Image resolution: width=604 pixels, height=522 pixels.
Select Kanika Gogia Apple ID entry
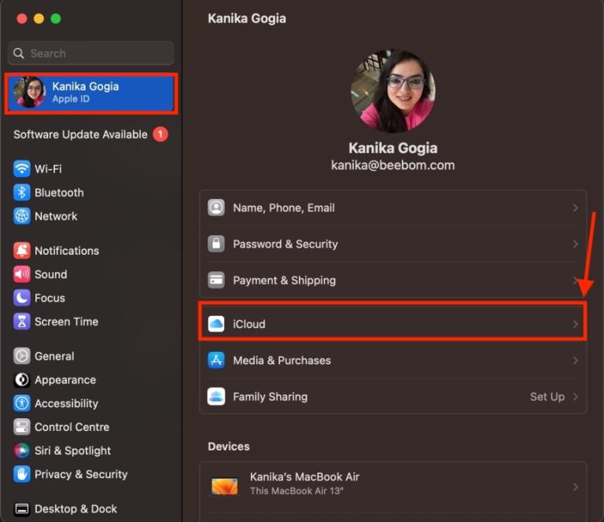pyautogui.click(x=91, y=93)
